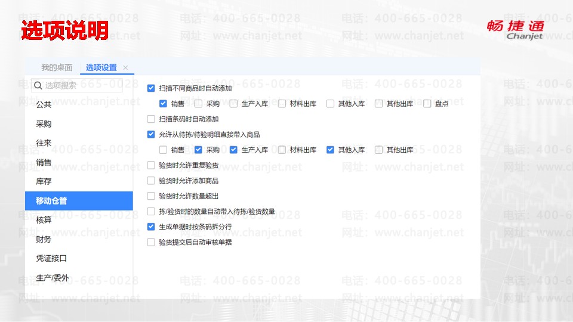
Task: Check the 盘点 checkbox
Action: click(x=427, y=104)
